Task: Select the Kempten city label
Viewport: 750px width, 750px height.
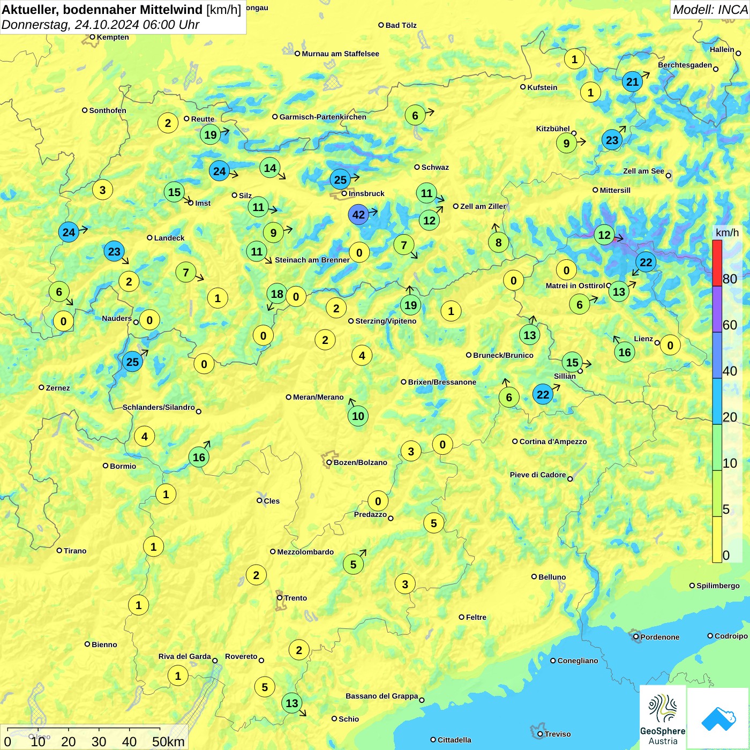Action: tap(113, 37)
